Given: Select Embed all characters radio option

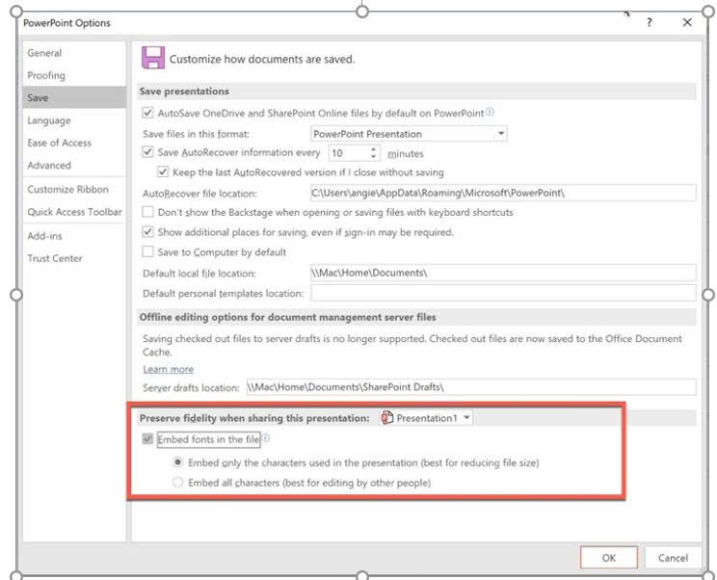Looking at the screenshot, I should pos(177,482).
